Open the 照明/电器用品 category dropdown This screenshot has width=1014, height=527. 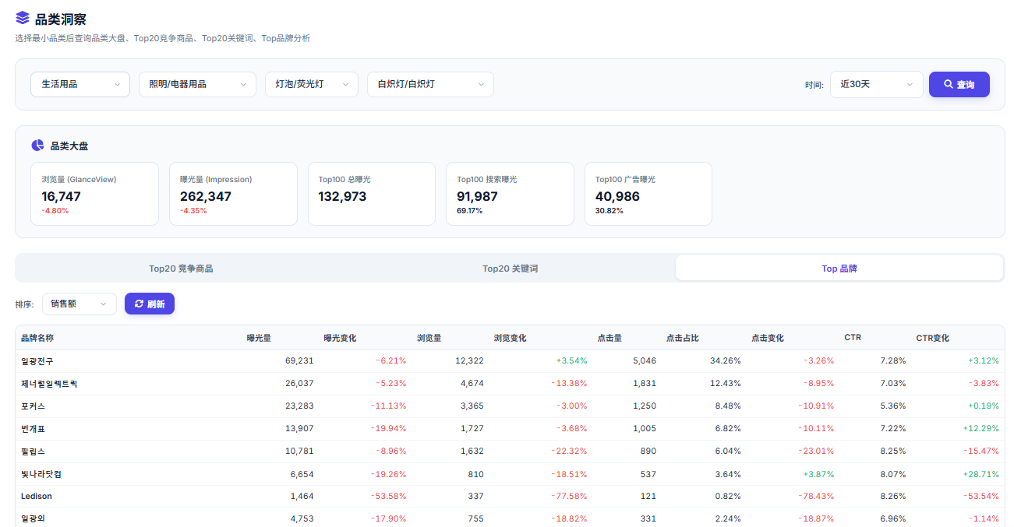click(x=197, y=84)
